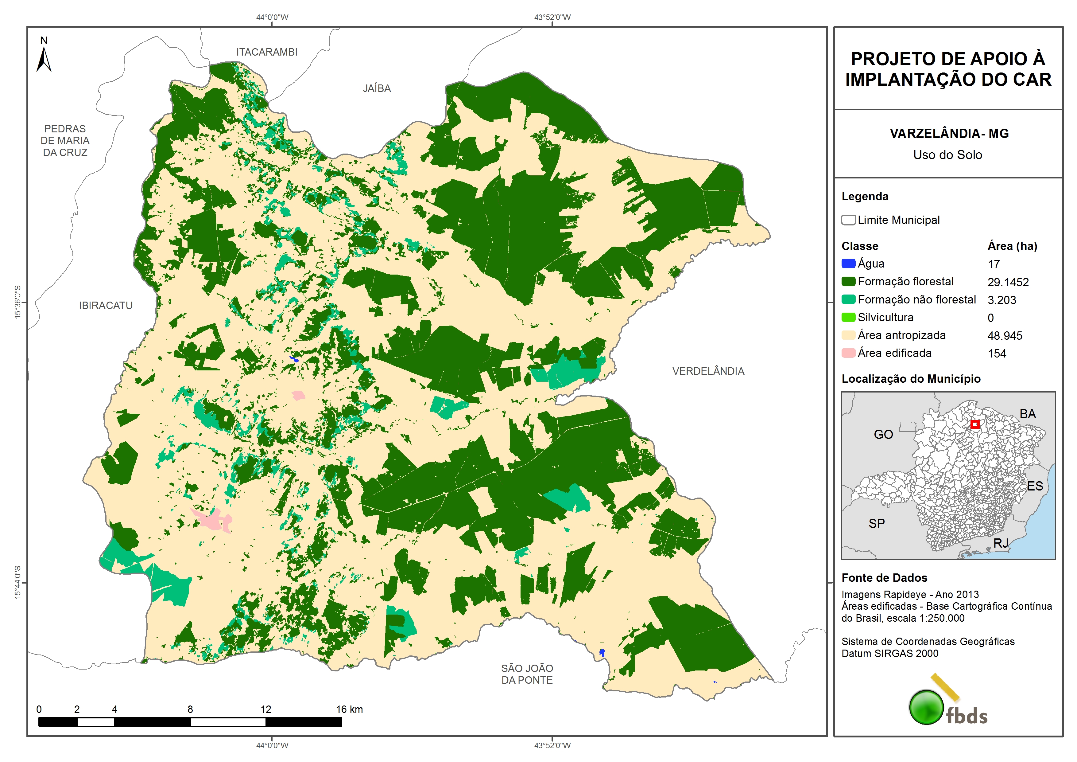Click the teal Formação não florestal swatch

[848, 299]
